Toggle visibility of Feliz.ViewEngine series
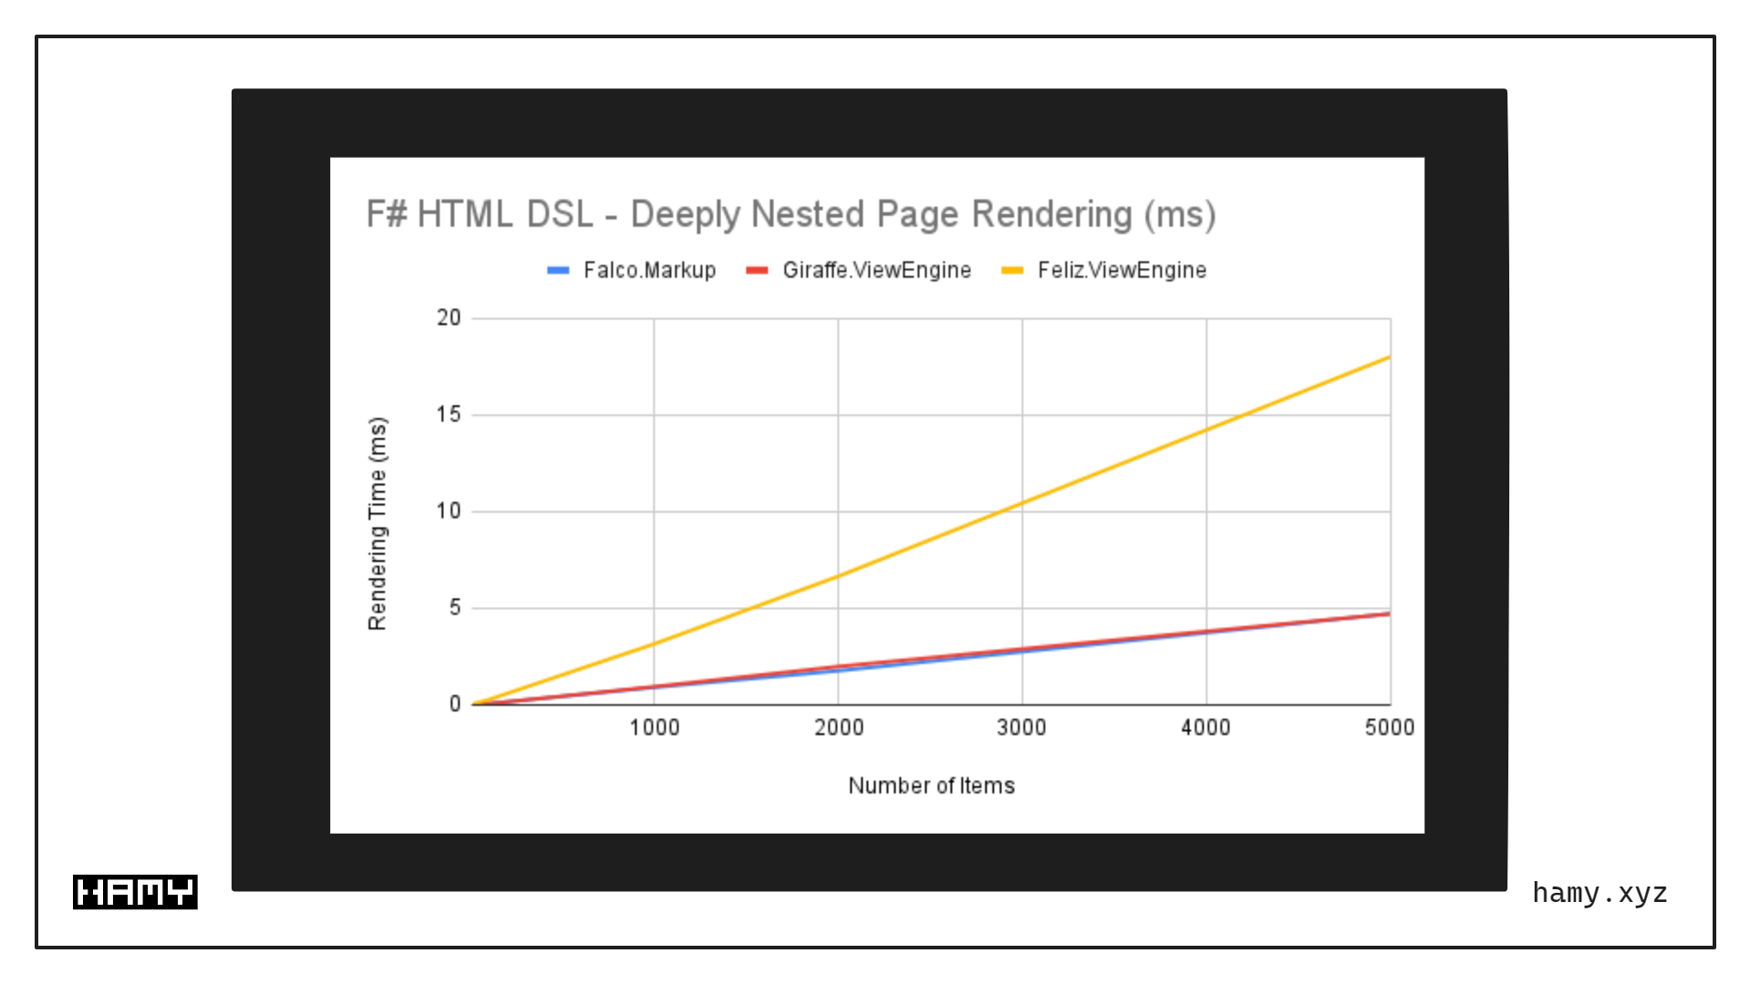1750x984 pixels. tap(1122, 270)
